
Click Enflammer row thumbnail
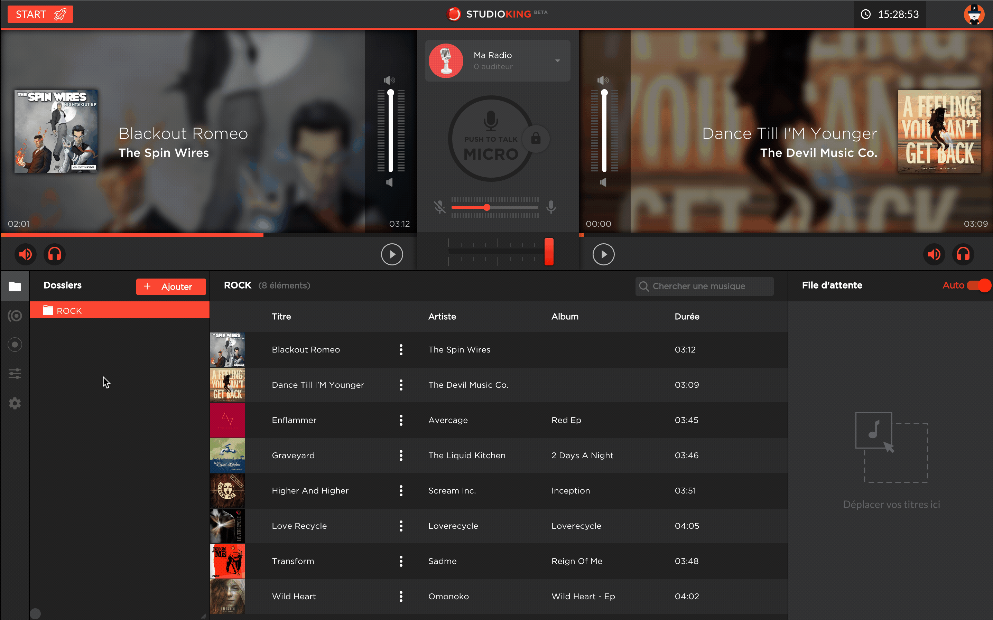click(x=227, y=420)
